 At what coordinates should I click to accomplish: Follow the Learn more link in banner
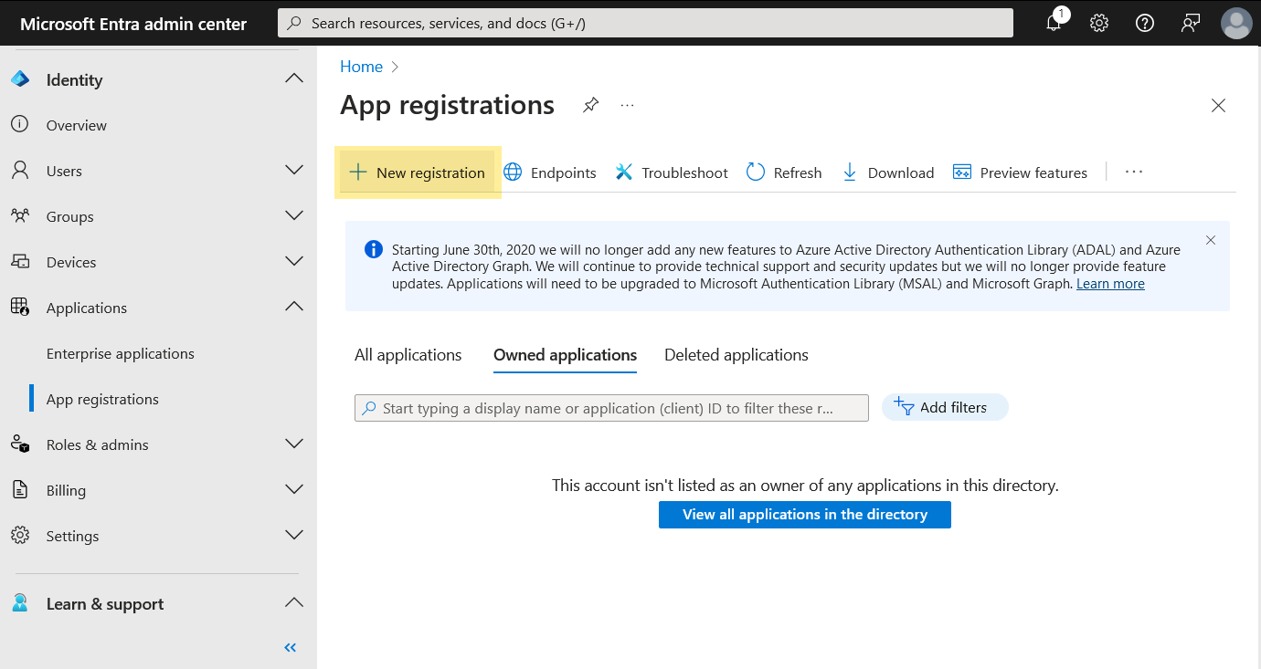(x=1110, y=284)
